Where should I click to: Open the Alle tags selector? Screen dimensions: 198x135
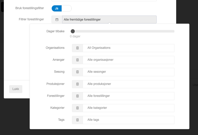129,120
